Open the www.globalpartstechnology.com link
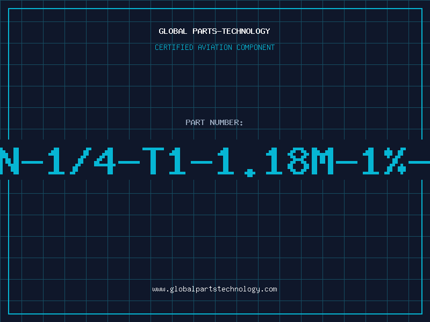Image resolution: width=430 pixels, height=322 pixels. point(214,289)
